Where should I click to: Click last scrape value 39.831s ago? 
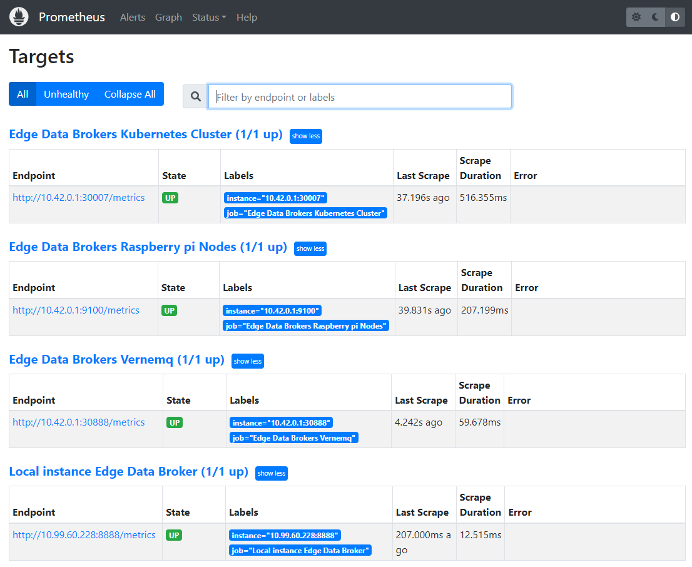tap(425, 310)
